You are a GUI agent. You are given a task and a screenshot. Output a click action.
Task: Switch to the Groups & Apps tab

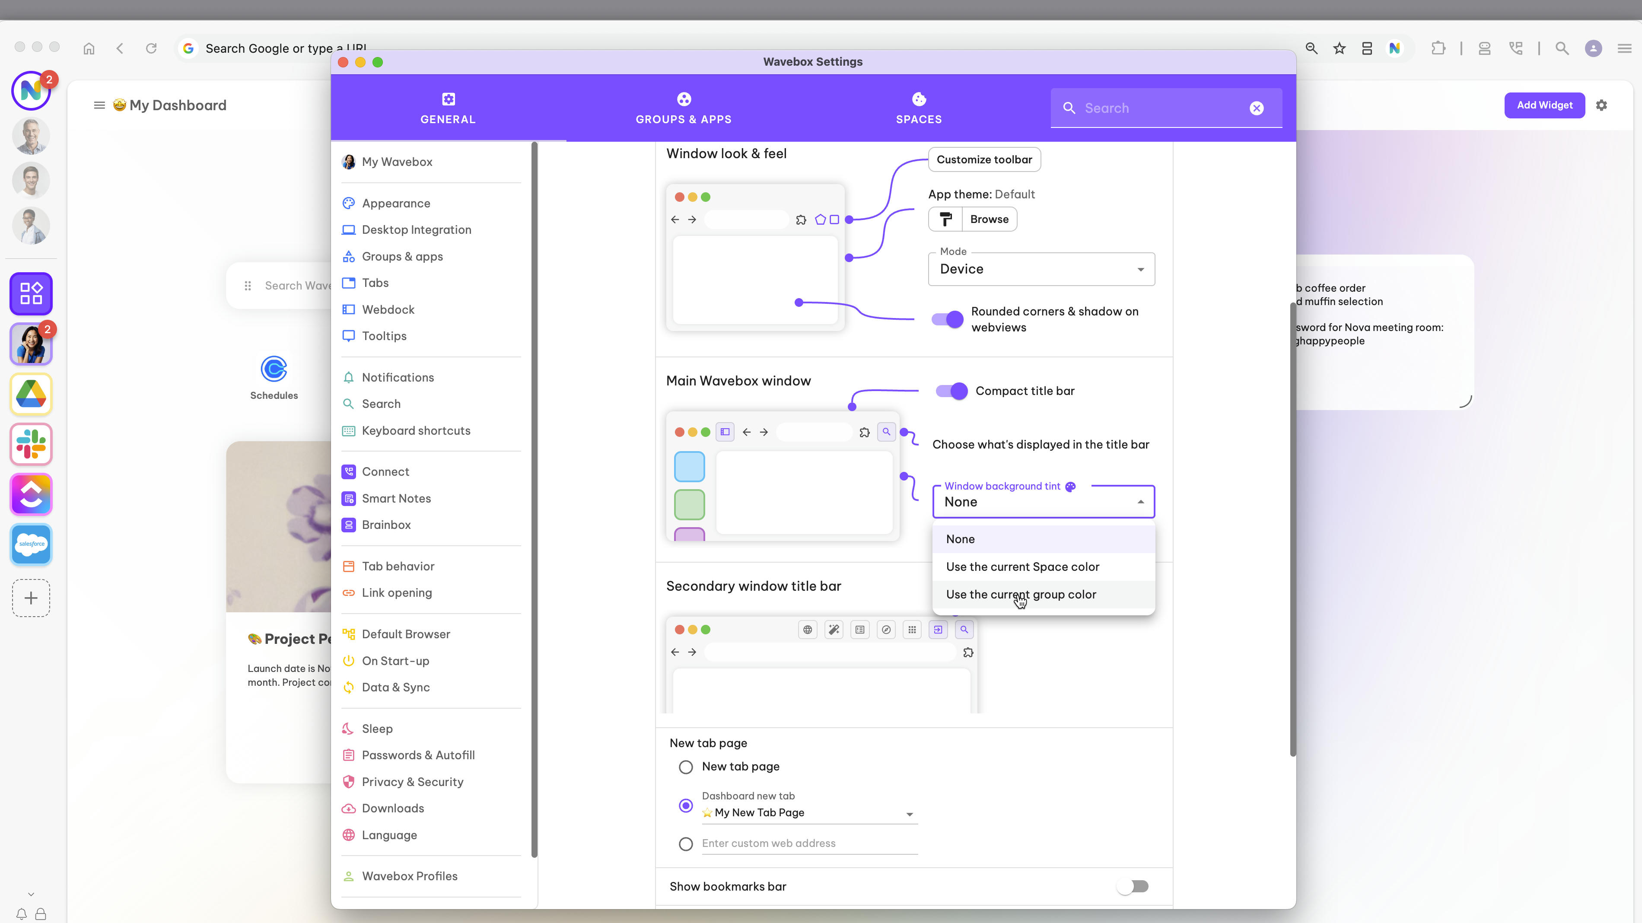(683, 108)
